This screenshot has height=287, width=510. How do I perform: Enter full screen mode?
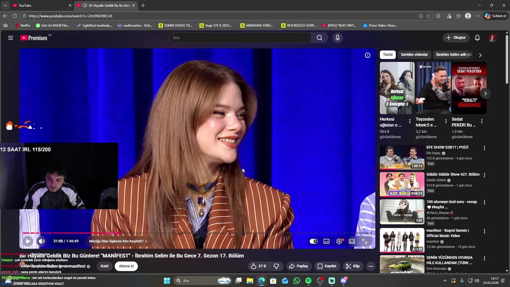click(x=365, y=241)
